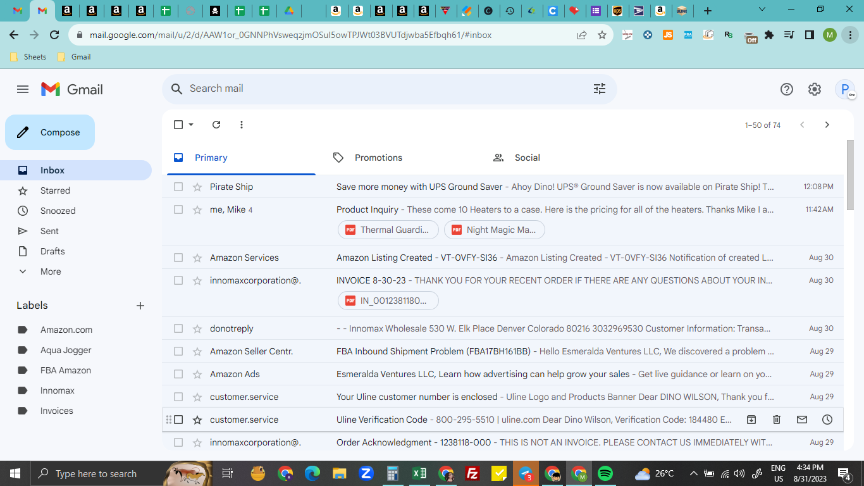Open the Starred folder
Viewport: 864px width, 486px height.
[x=76, y=190]
